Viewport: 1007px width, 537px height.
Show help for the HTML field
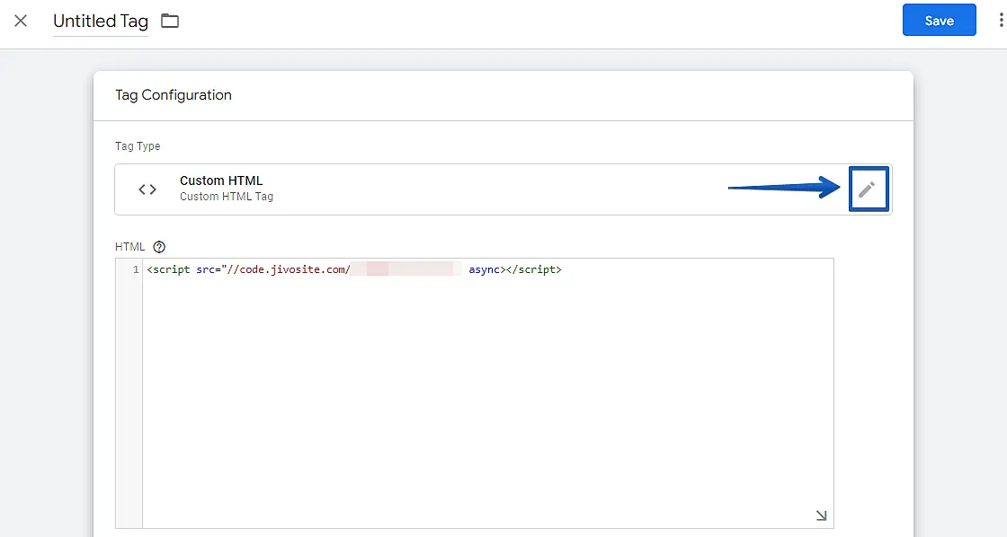[159, 247]
